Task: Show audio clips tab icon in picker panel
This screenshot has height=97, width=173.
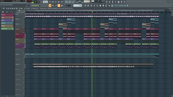Action: 7,12
